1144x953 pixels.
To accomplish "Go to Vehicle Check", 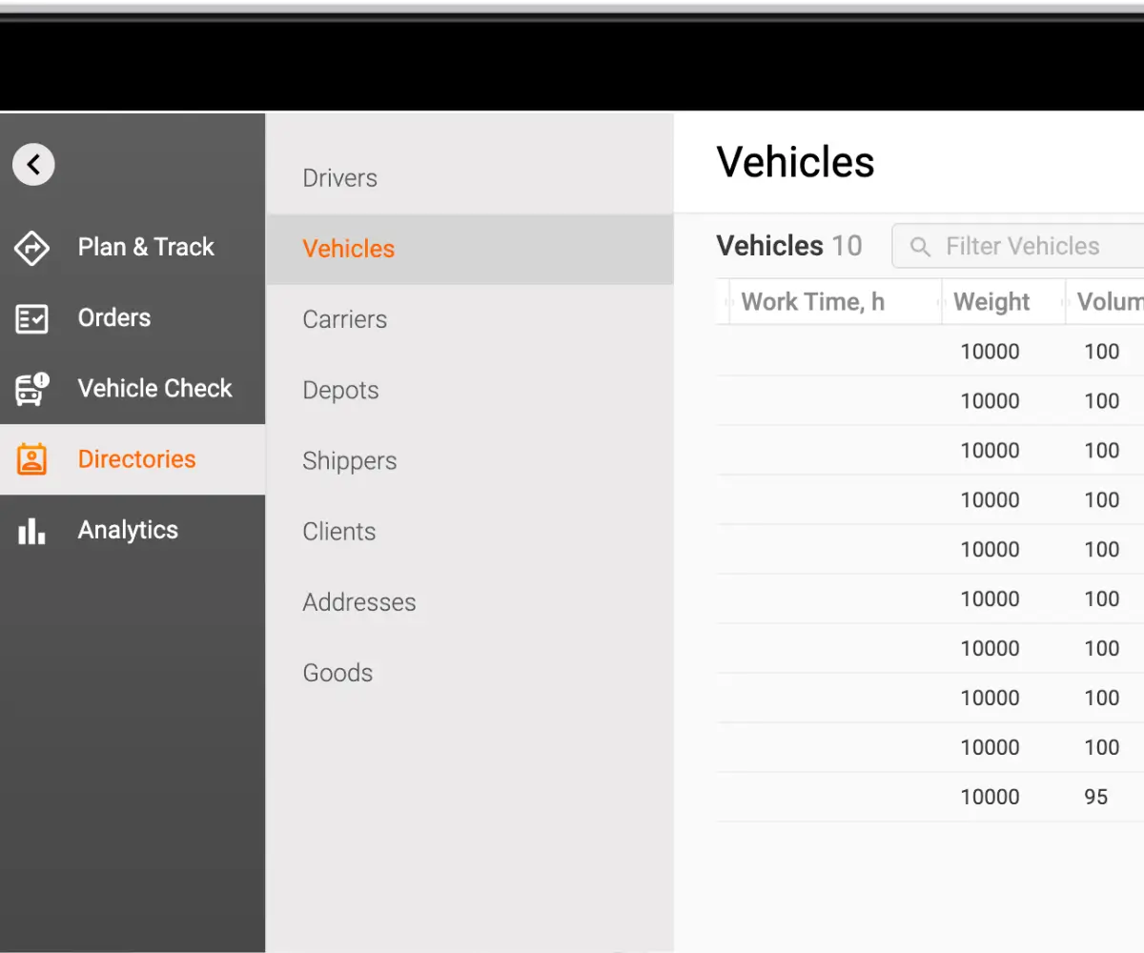I will click(x=133, y=389).
